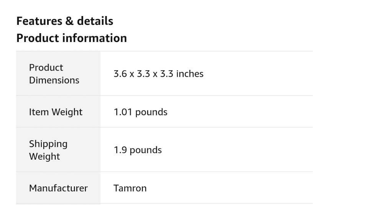Viewport: 368px width, 220px height.
Task: Click the word Dimensions in the label
Action: pyautogui.click(x=54, y=80)
